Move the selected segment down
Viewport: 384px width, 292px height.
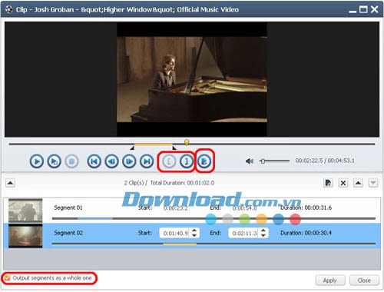pyautogui.click(x=373, y=183)
